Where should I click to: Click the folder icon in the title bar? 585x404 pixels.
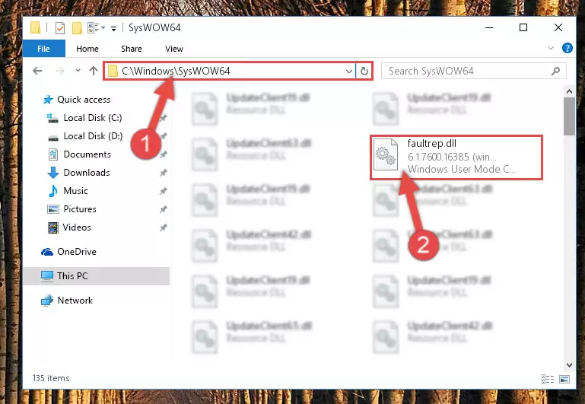pyautogui.click(x=36, y=27)
